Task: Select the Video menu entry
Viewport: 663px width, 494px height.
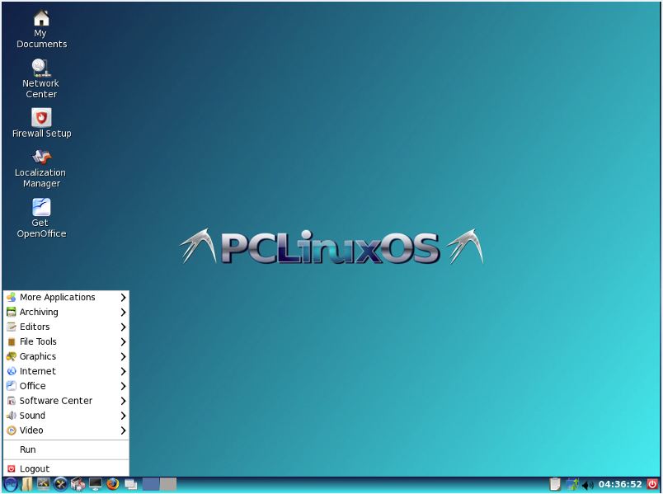Action: [31, 430]
